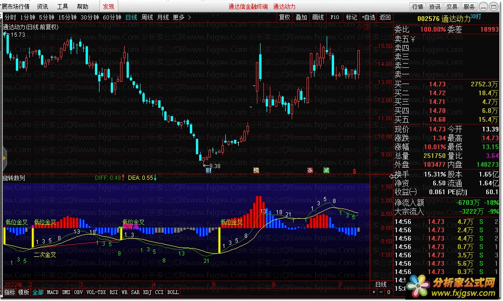Click +自选 to add to watchlist
This screenshot has width=503, height=301.
[368, 17]
